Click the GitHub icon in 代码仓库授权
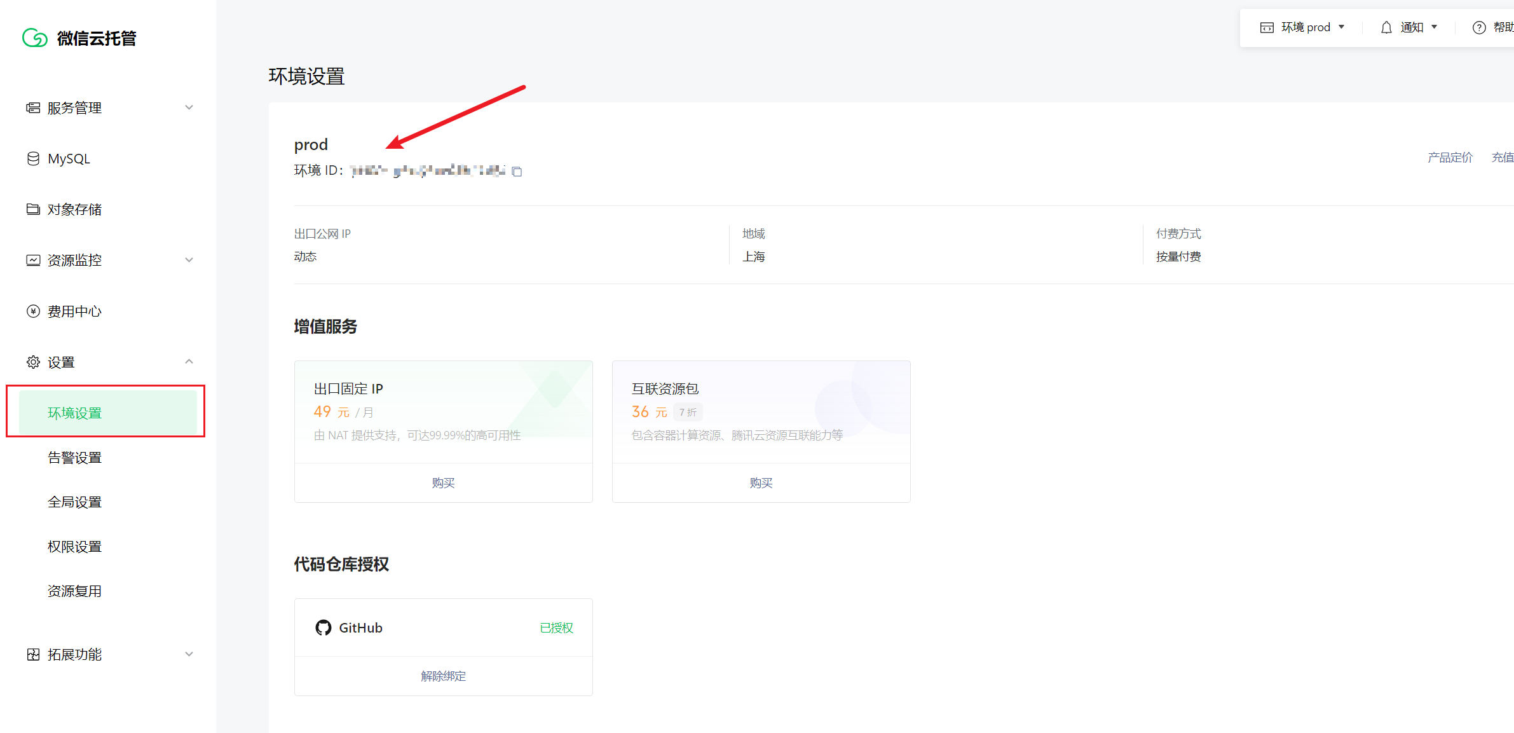The width and height of the screenshot is (1514, 733). [324, 627]
